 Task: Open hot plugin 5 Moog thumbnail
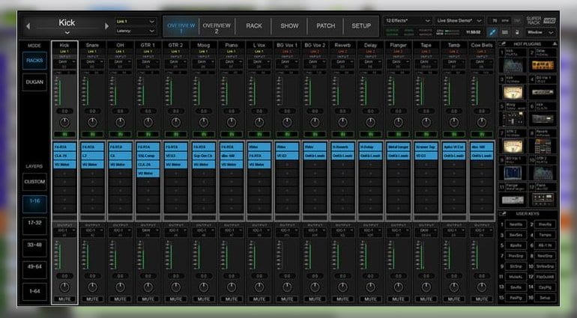pos(513,119)
